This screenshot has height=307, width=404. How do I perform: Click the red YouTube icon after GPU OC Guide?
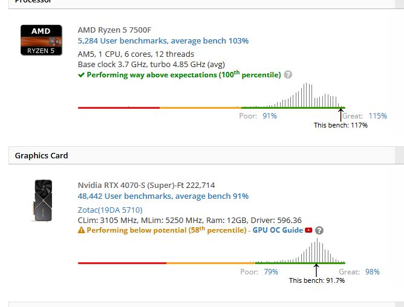[x=308, y=230]
